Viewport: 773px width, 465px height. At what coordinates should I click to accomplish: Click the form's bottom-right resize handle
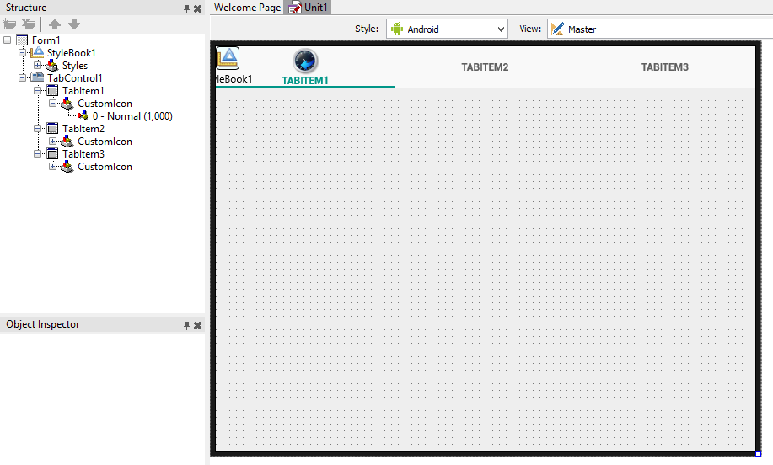point(758,454)
